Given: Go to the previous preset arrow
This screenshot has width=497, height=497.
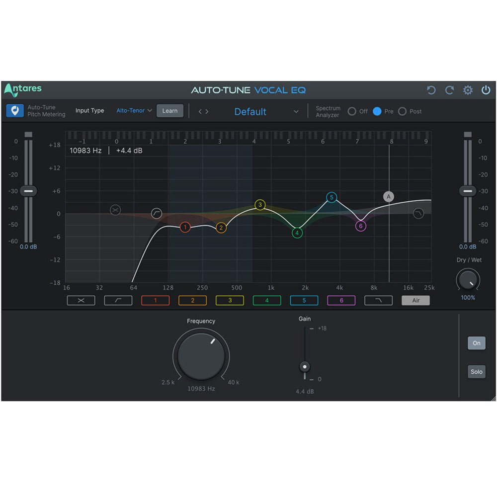Looking at the screenshot, I should (x=200, y=112).
